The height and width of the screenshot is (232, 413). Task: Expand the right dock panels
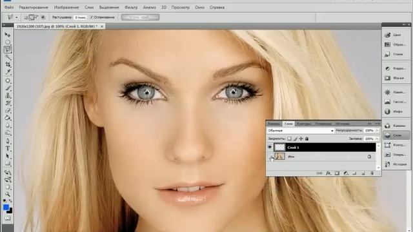coord(404,24)
